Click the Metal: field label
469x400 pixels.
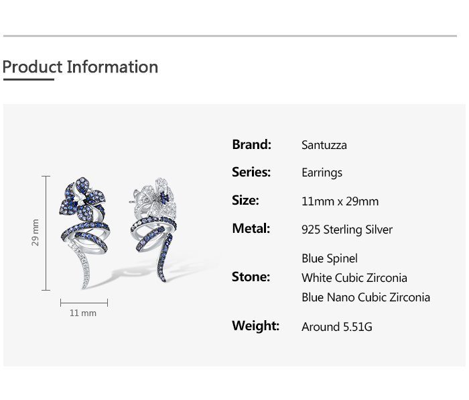click(x=251, y=228)
